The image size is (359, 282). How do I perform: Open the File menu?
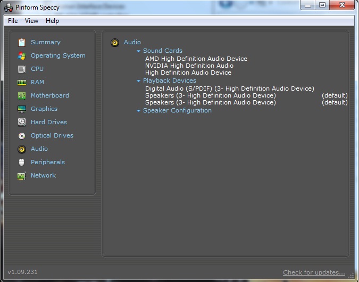pyautogui.click(x=13, y=21)
